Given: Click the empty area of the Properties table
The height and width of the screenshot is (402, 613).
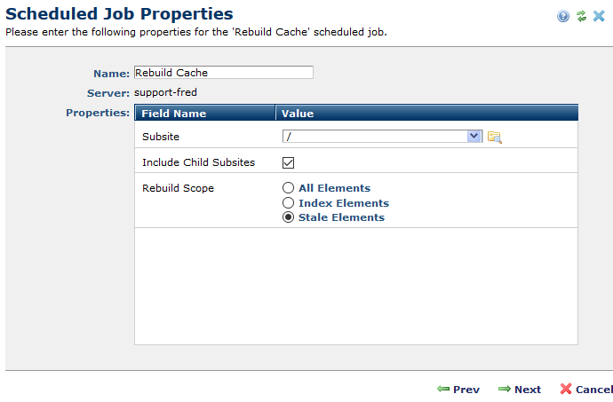Looking at the screenshot, I should click(x=355, y=284).
